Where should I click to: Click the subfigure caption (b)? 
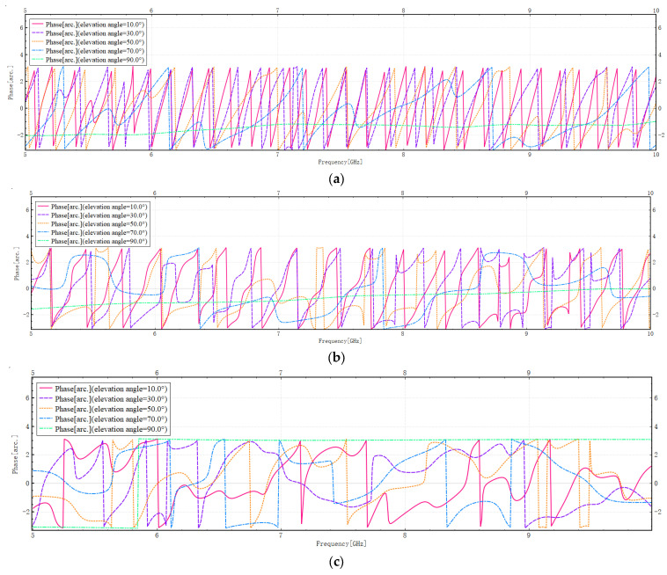point(336,358)
